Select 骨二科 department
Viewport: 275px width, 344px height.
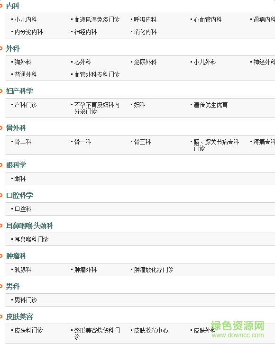pyautogui.click(x=23, y=142)
